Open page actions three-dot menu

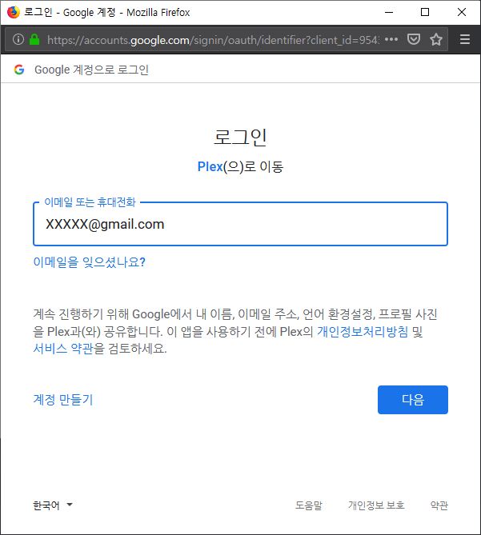391,39
